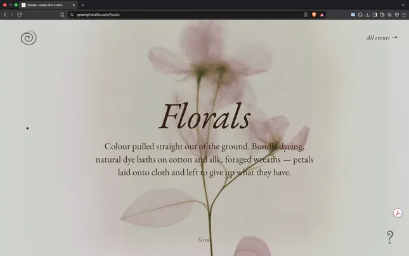Open downloads icon
Viewport: 409px width, 256px height.
[x=368, y=15]
